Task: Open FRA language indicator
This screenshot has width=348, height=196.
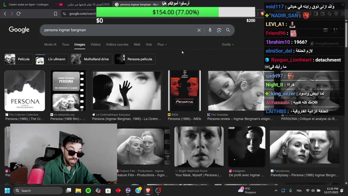Action: [299, 191]
